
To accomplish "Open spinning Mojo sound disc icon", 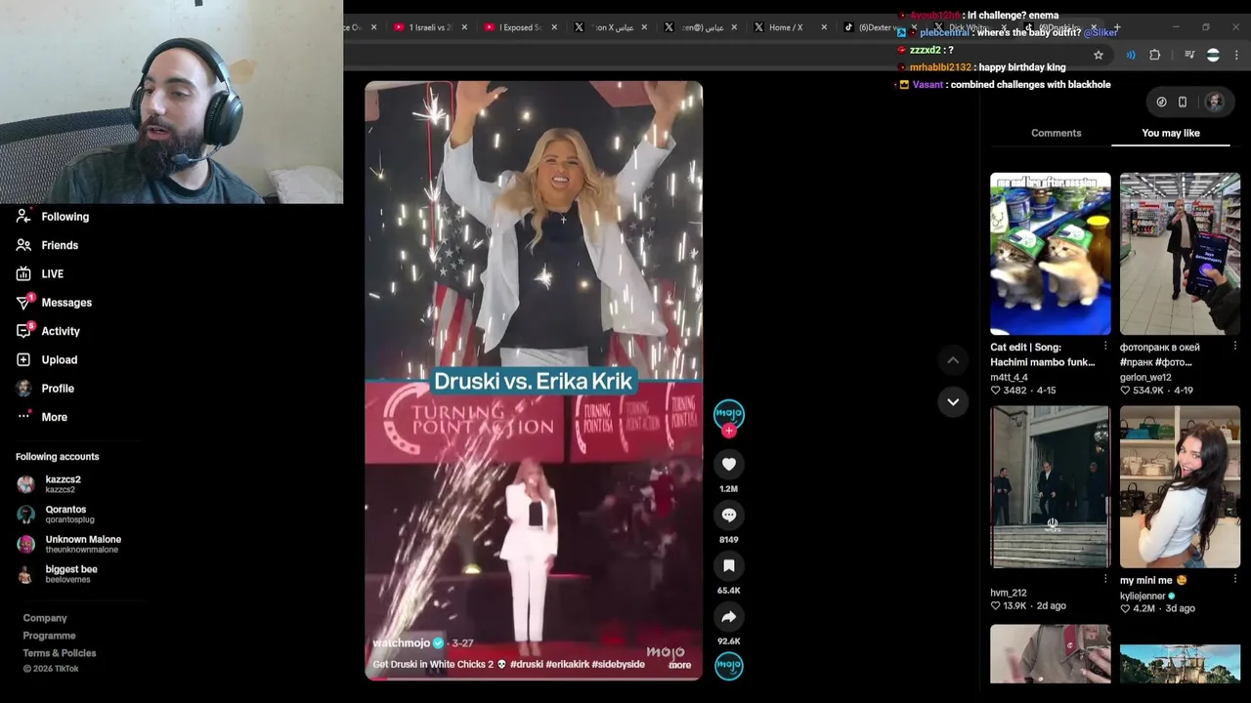I will click(729, 666).
